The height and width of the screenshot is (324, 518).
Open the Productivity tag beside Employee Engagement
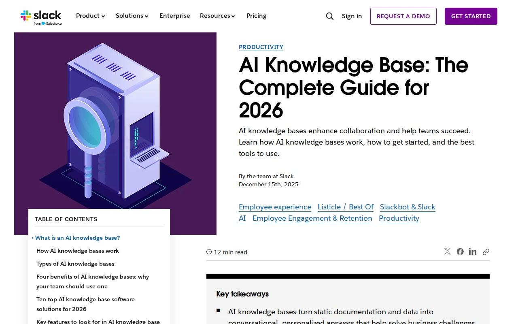[x=399, y=218]
